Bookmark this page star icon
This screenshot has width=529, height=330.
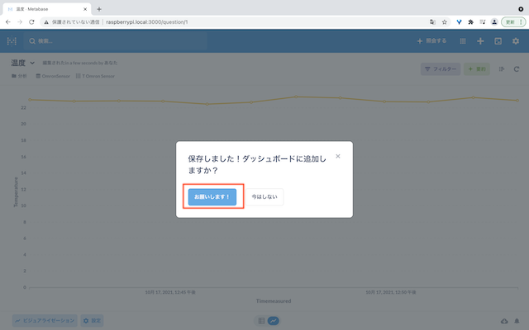pyautogui.click(x=445, y=22)
